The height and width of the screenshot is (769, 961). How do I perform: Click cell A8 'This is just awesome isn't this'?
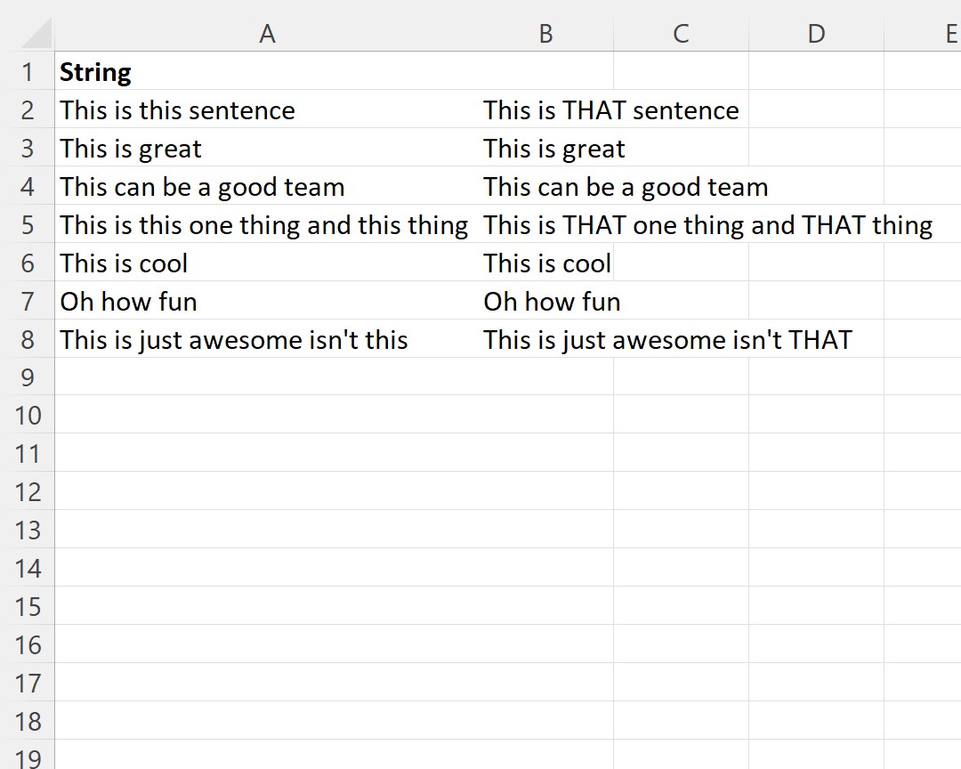point(267,339)
